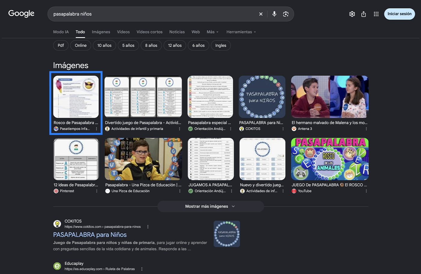Image resolution: width=421 pixels, height=274 pixels.
Task: Switch to the Vídeos tab
Action: point(123,32)
